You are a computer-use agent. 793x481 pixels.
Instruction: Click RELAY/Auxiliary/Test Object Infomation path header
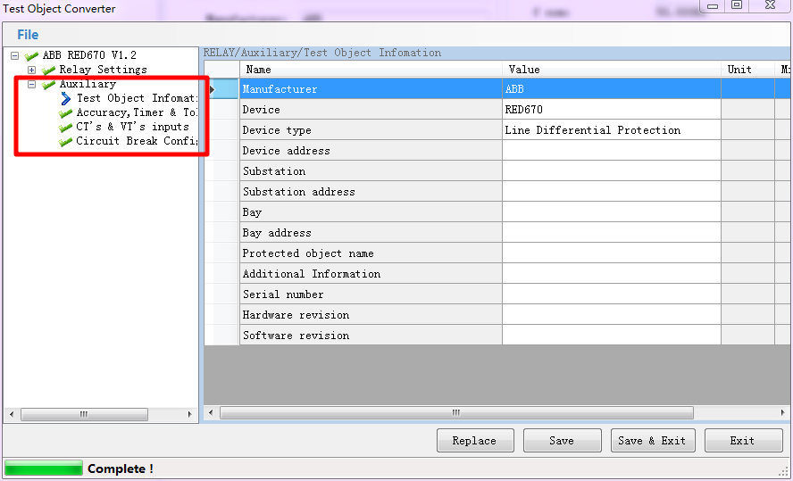pyautogui.click(x=322, y=53)
